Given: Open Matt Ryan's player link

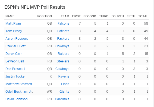Looking at the screenshot, I should pos(13,24).
